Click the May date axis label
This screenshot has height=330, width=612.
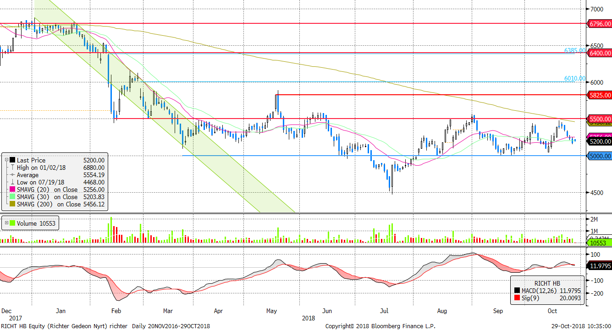coord(271,311)
